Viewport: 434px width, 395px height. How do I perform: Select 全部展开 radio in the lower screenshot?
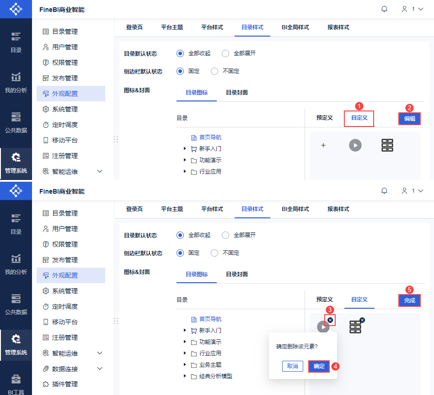click(225, 235)
